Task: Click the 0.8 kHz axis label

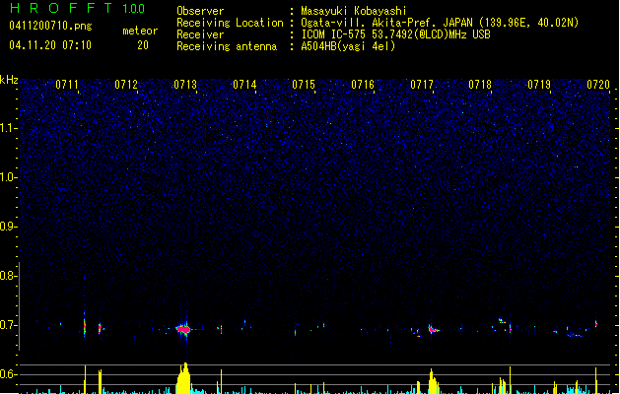Action: 7,276
